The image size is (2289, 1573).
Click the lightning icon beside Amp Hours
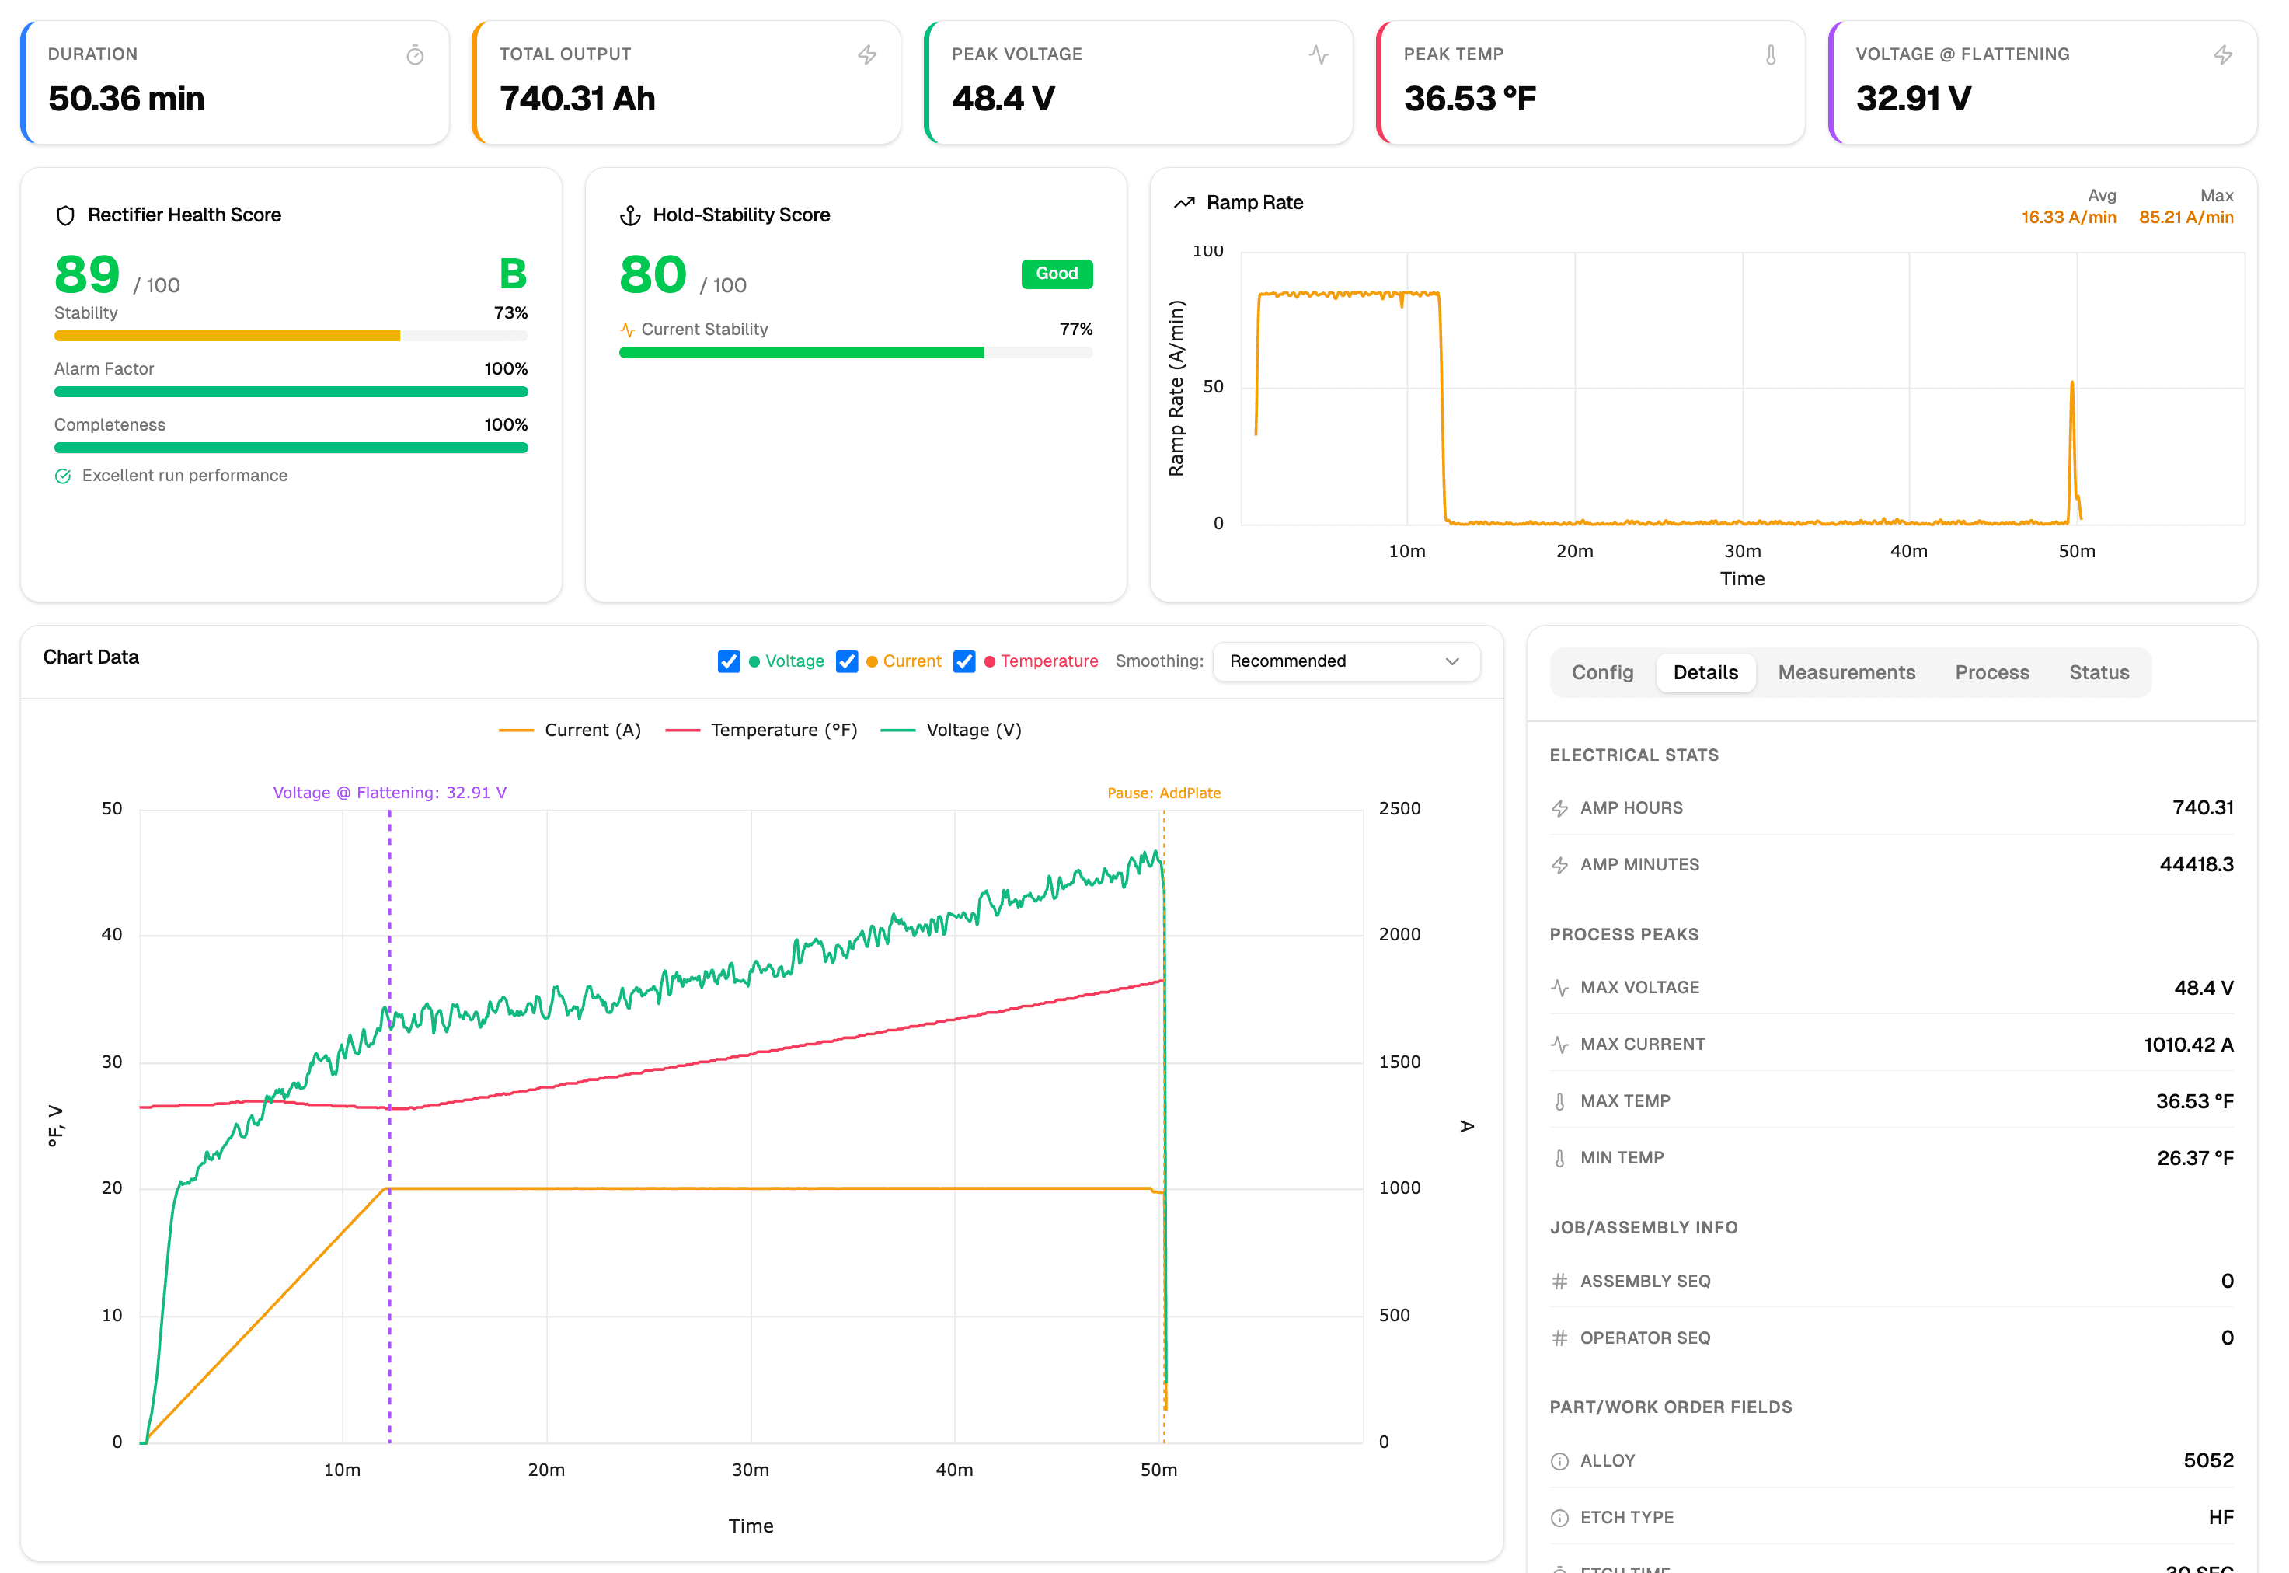1560,807
